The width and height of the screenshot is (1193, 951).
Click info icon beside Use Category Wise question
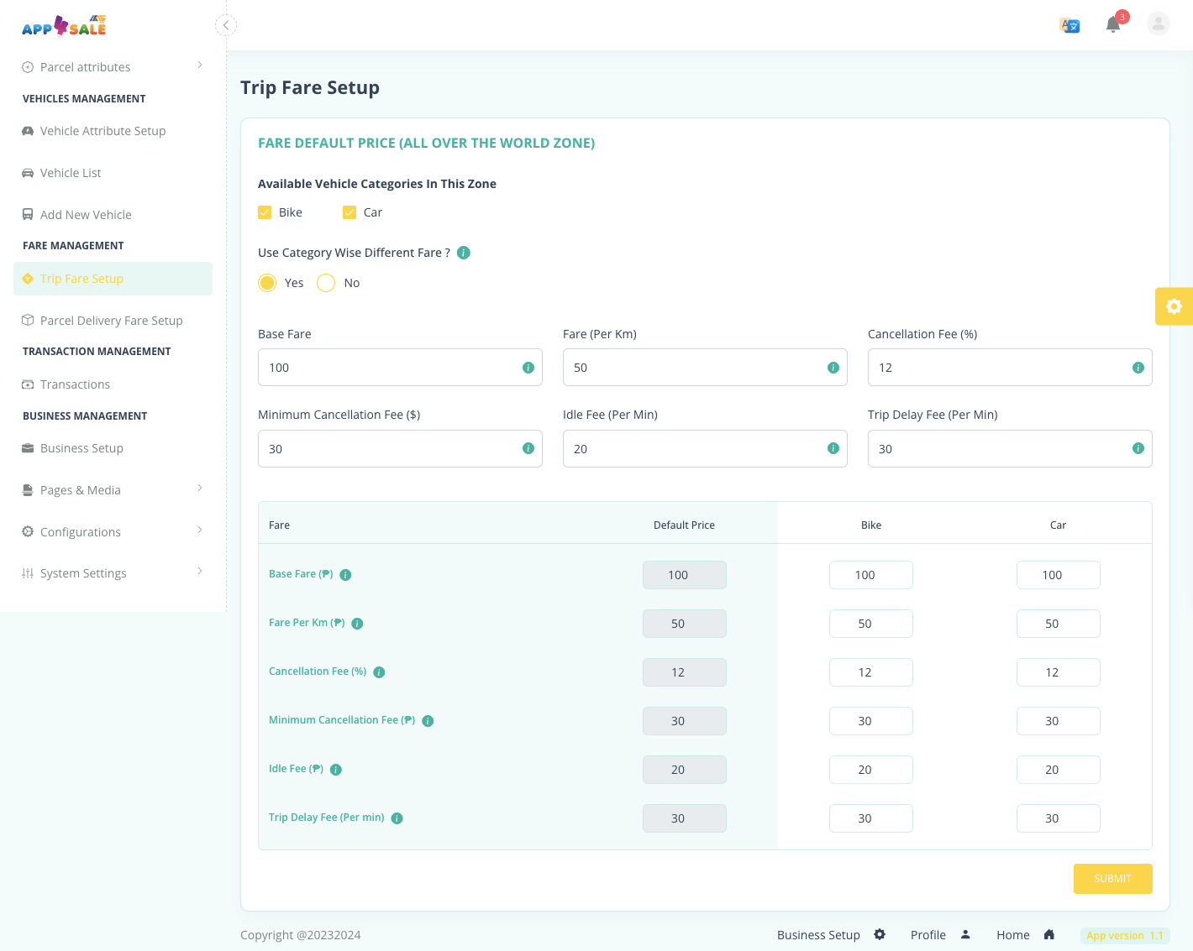pos(464,253)
